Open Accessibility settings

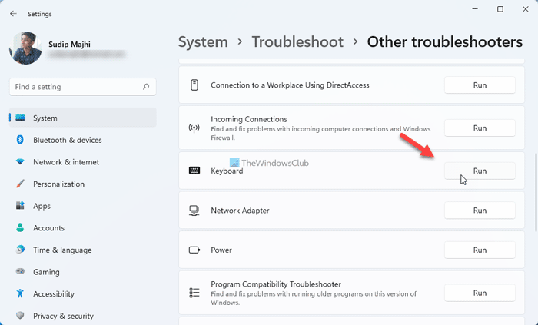(53, 293)
